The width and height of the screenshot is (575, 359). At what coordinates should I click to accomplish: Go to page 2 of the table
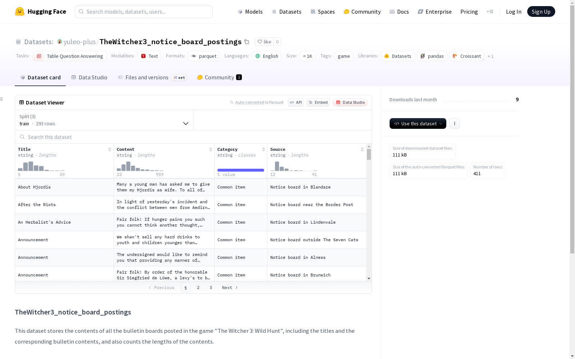[x=198, y=288]
